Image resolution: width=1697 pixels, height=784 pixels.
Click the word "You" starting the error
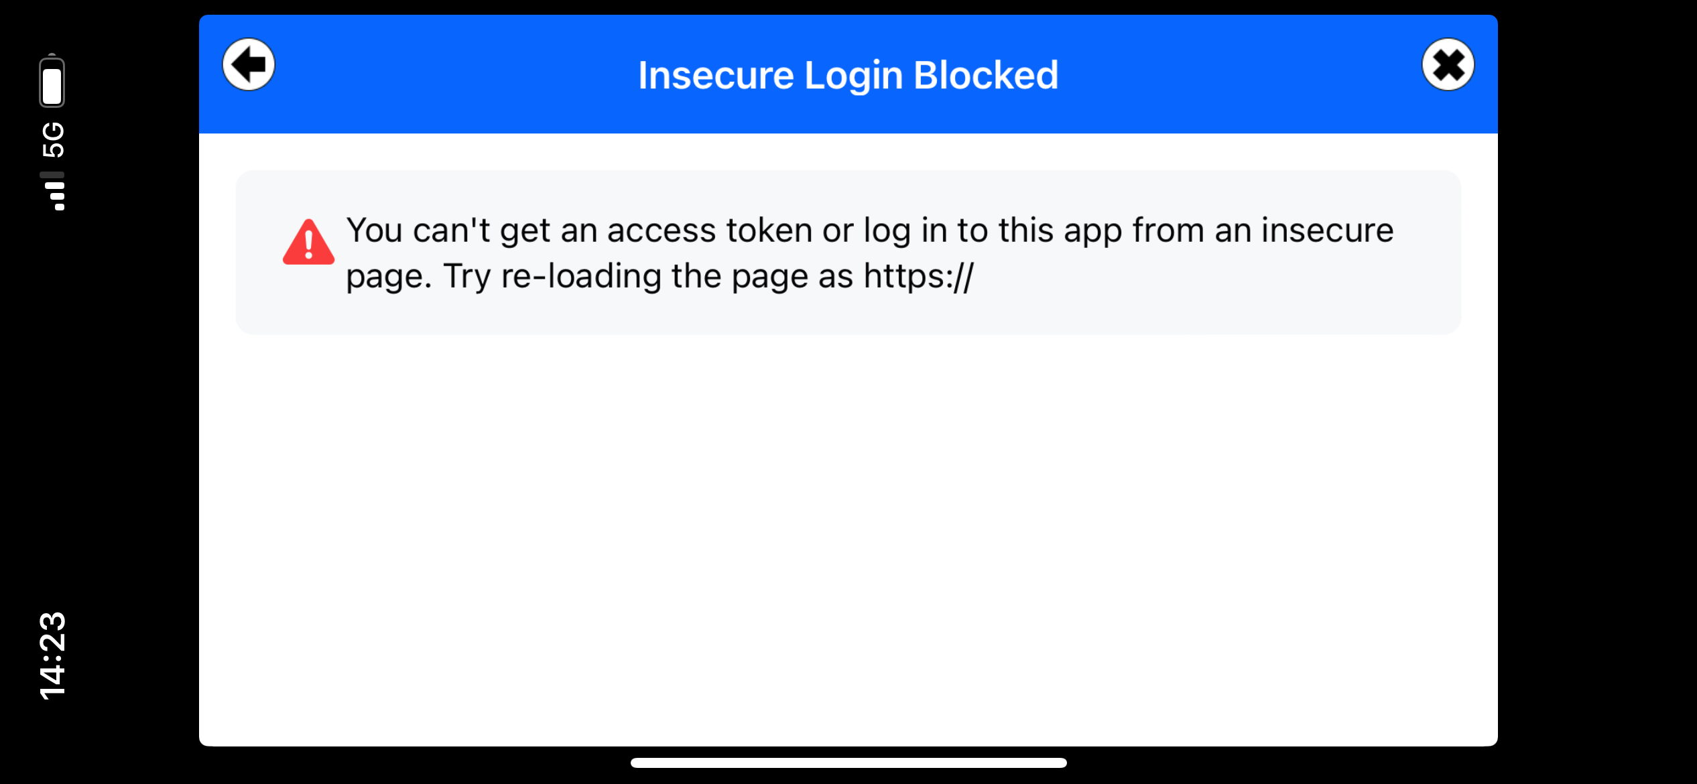click(374, 231)
